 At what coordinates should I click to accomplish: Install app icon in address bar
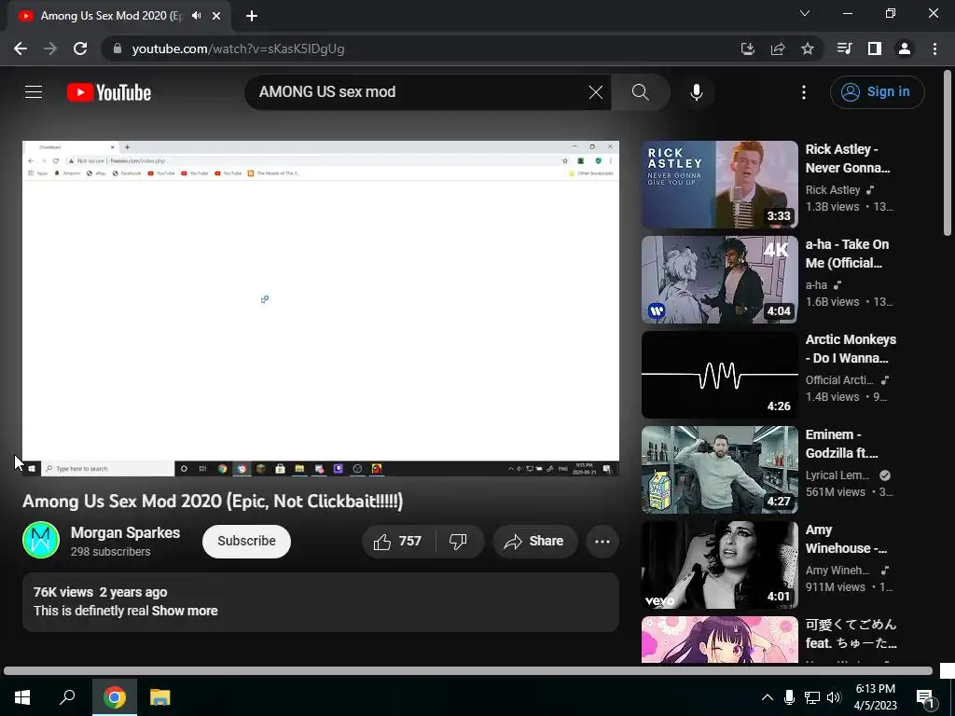(747, 48)
